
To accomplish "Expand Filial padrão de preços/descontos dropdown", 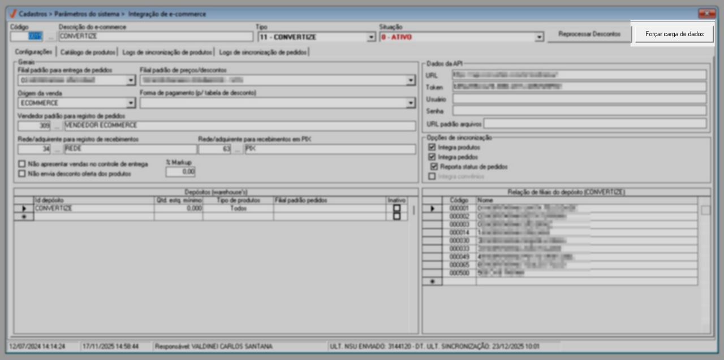I will click(411, 80).
